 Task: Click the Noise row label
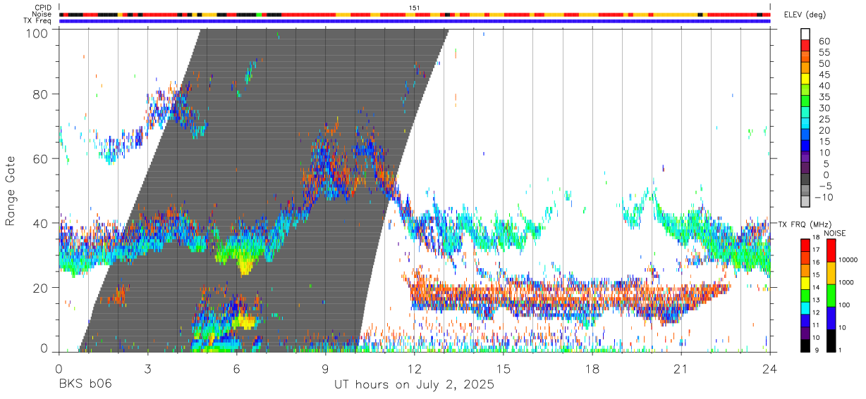tap(42, 14)
